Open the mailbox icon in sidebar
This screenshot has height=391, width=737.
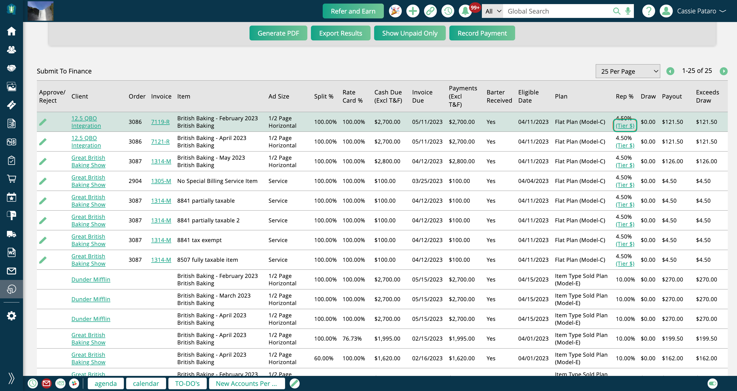(12, 215)
